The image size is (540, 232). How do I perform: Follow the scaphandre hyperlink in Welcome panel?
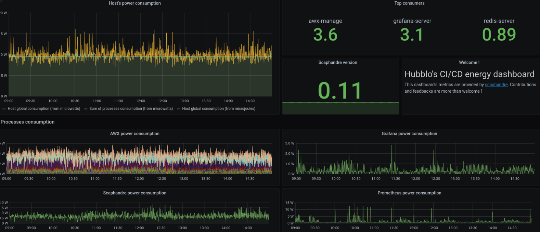tap(496, 85)
